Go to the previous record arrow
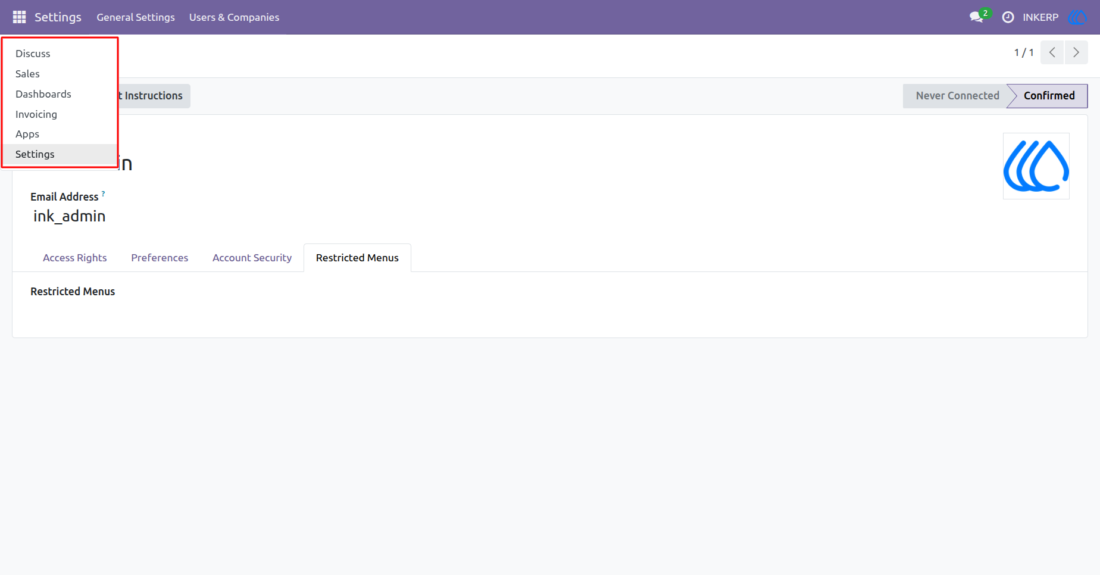The image size is (1100, 575). [1052, 52]
